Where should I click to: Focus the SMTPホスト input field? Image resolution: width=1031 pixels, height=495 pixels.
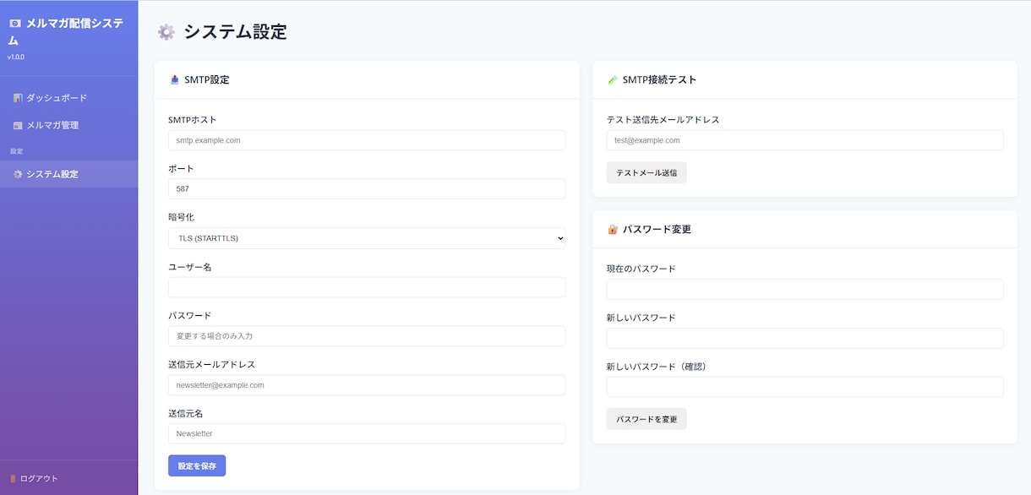click(x=367, y=140)
